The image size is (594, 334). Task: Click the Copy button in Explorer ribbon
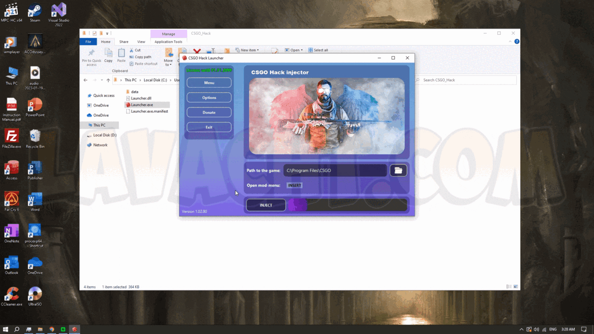[108, 56]
